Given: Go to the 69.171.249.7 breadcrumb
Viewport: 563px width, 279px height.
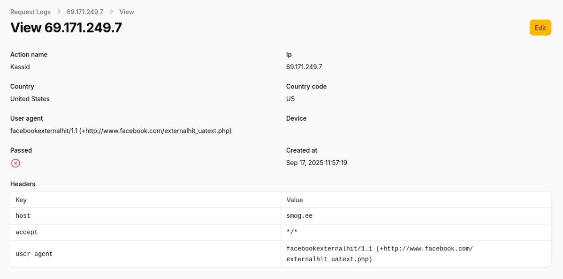Looking at the screenshot, I should (85, 12).
